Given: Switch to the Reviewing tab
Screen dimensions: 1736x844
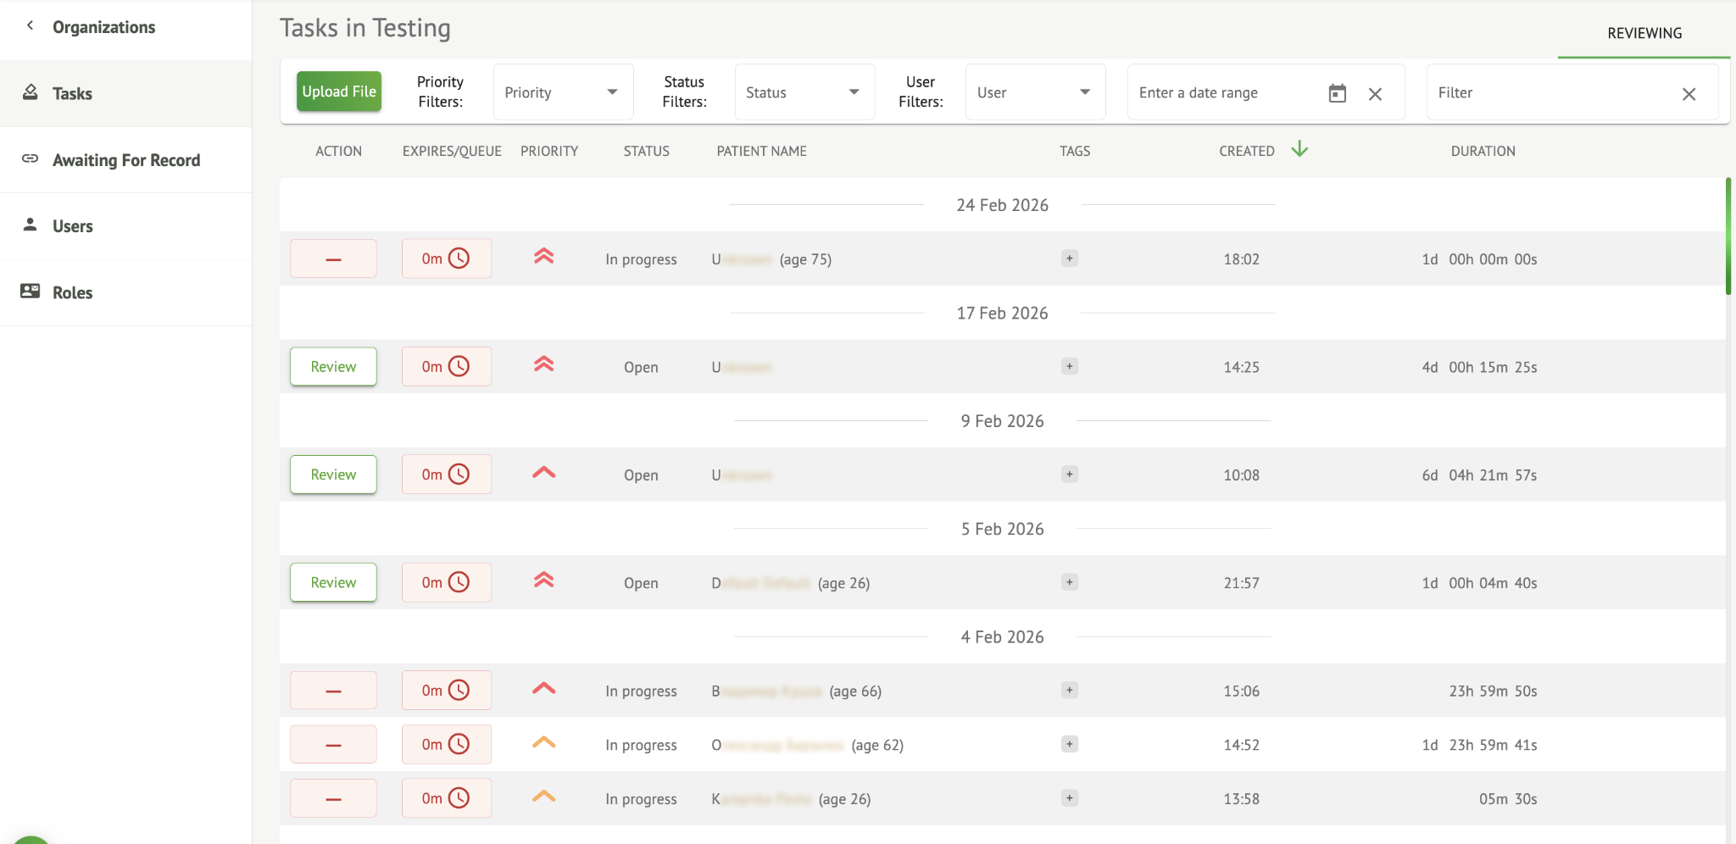Looking at the screenshot, I should pyautogui.click(x=1644, y=33).
